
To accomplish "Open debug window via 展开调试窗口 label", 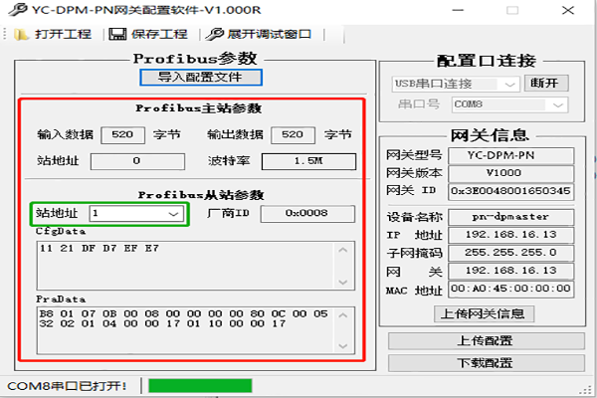I will [x=270, y=34].
